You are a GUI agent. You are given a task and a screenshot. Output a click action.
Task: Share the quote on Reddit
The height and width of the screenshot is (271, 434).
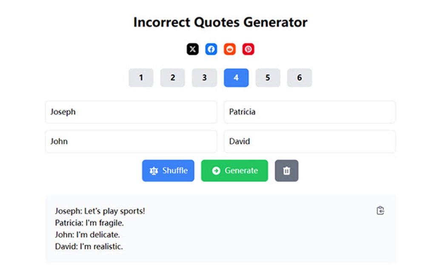[230, 49]
